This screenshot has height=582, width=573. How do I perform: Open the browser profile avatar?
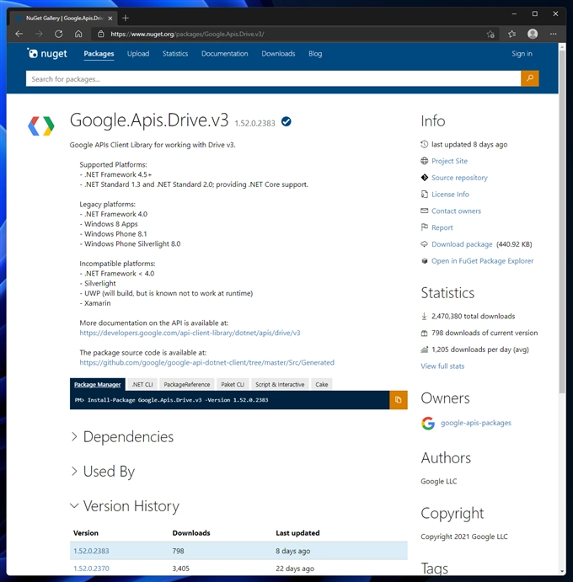533,35
